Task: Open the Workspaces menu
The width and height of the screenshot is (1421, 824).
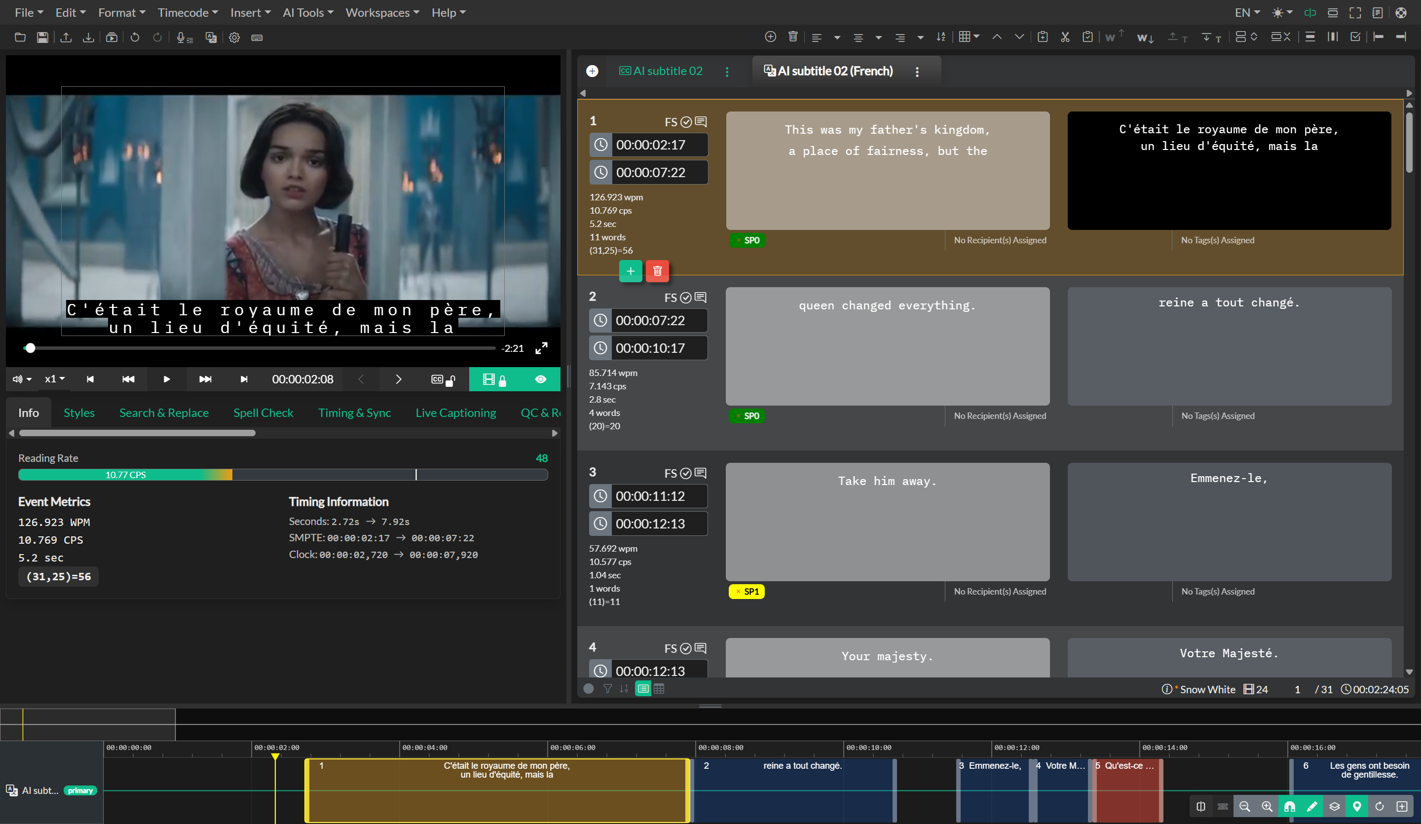Action: coord(382,12)
